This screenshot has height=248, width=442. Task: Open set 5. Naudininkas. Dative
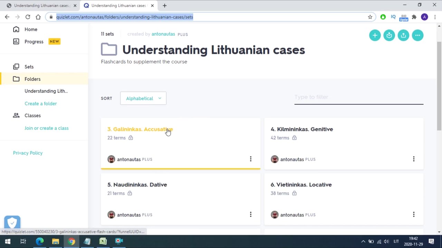(137, 185)
